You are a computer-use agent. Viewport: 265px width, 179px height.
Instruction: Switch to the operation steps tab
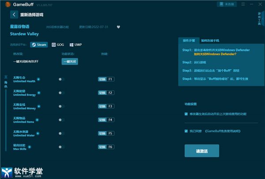[189, 40]
